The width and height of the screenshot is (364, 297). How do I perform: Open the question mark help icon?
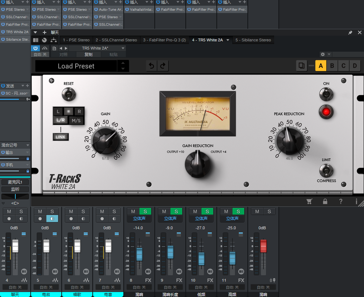(x=340, y=201)
